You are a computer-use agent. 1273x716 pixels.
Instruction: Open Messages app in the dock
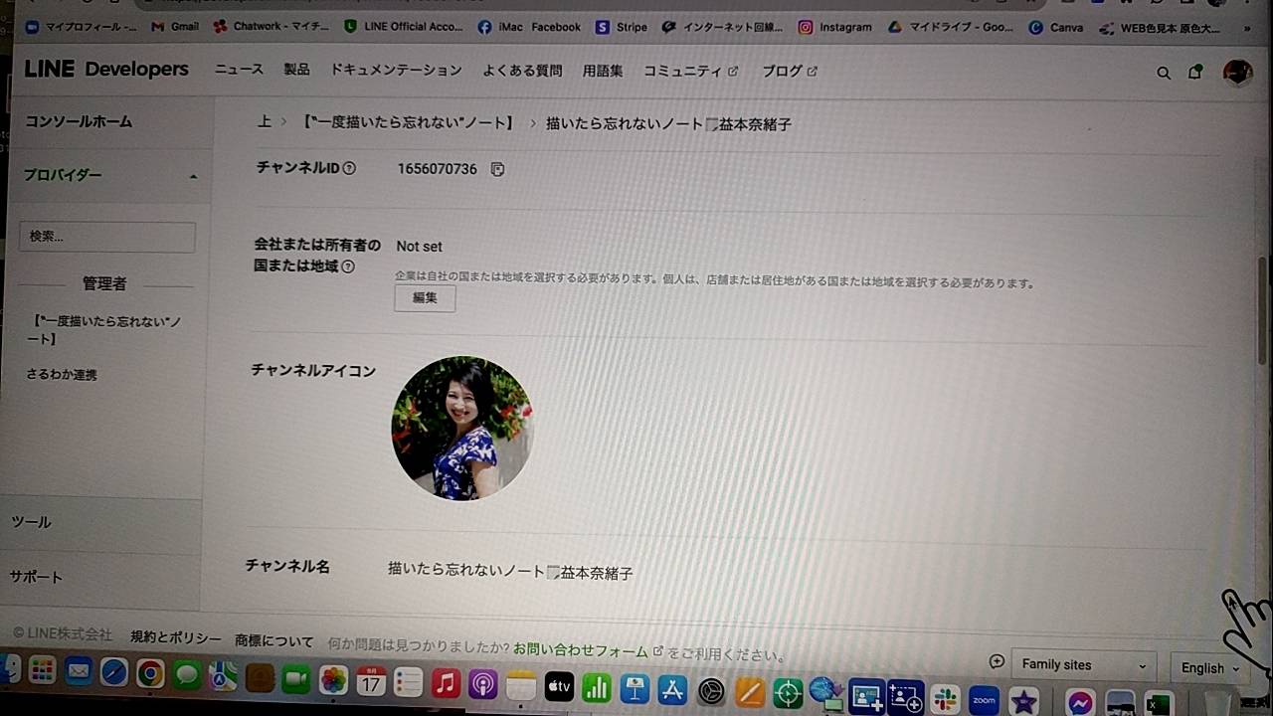pos(187,675)
